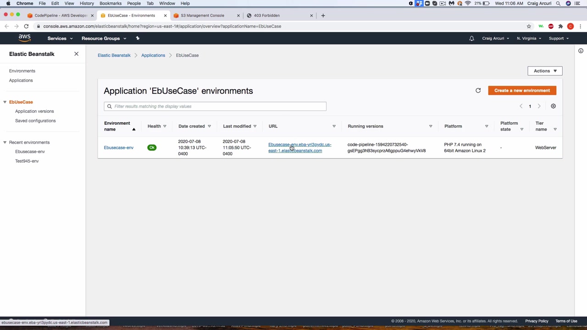Open Ebusecase-env under Recent environments

[30, 152]
